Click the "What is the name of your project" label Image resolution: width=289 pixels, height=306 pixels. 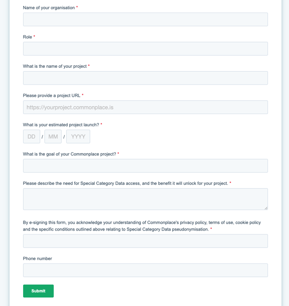click(55, 66)
